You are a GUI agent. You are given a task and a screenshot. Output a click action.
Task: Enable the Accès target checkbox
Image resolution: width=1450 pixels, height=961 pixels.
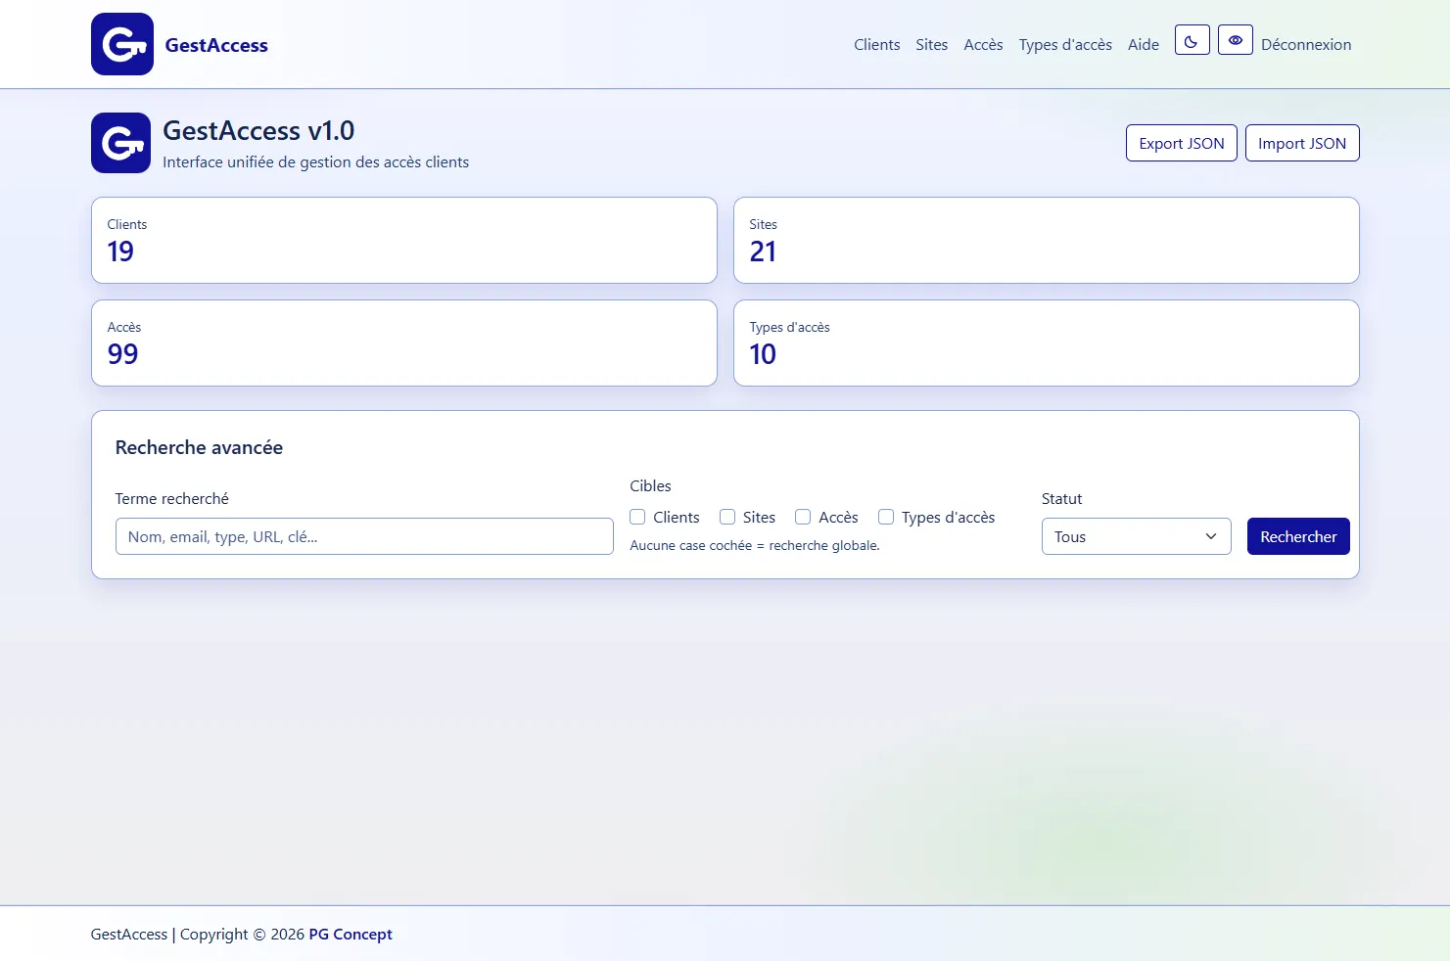coord(803,517)
